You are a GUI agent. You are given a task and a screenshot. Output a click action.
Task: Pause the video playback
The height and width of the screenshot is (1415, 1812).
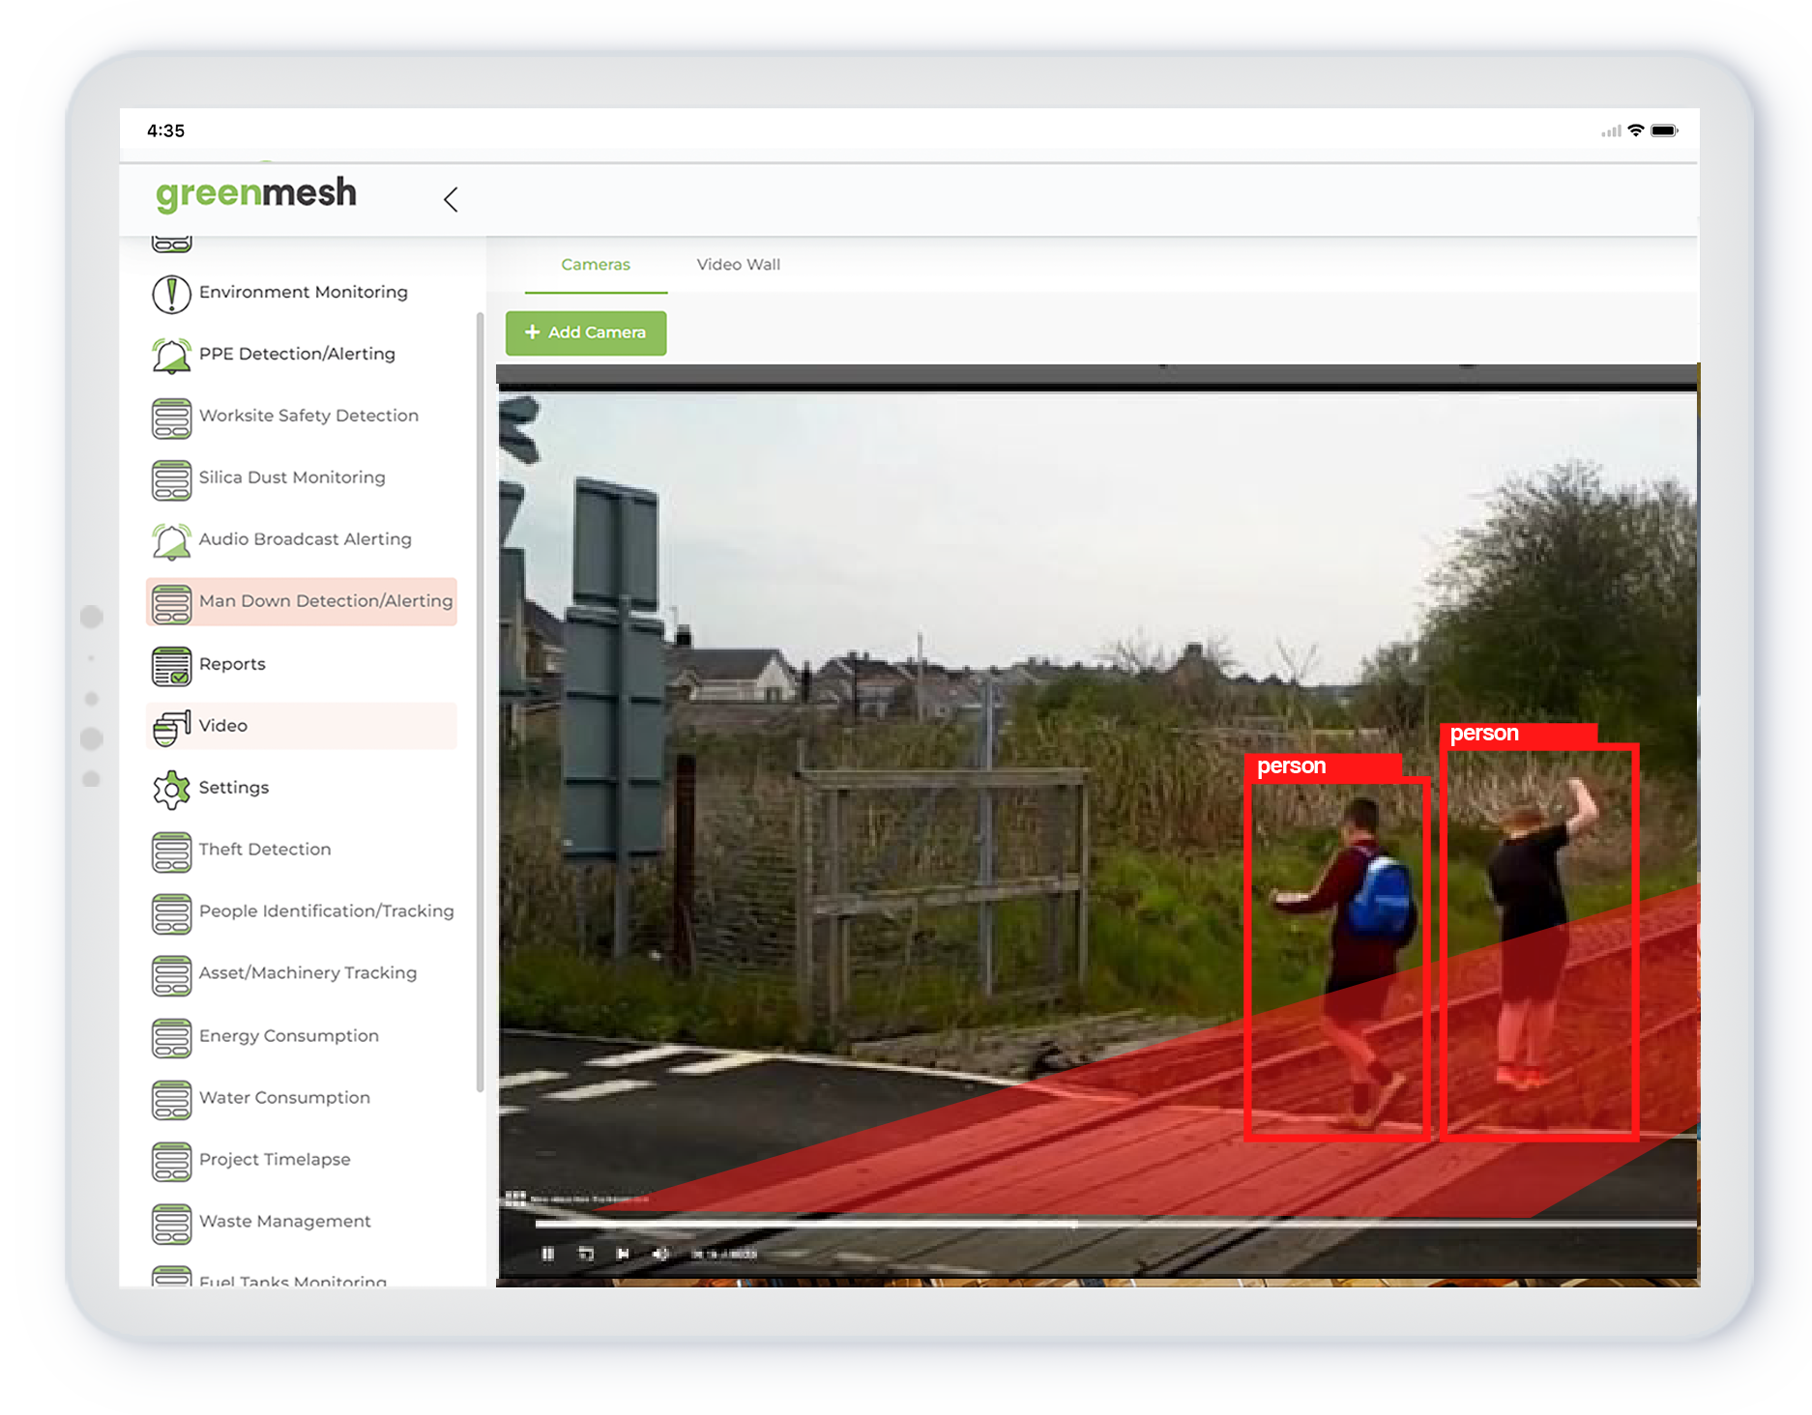[548, 1254]
